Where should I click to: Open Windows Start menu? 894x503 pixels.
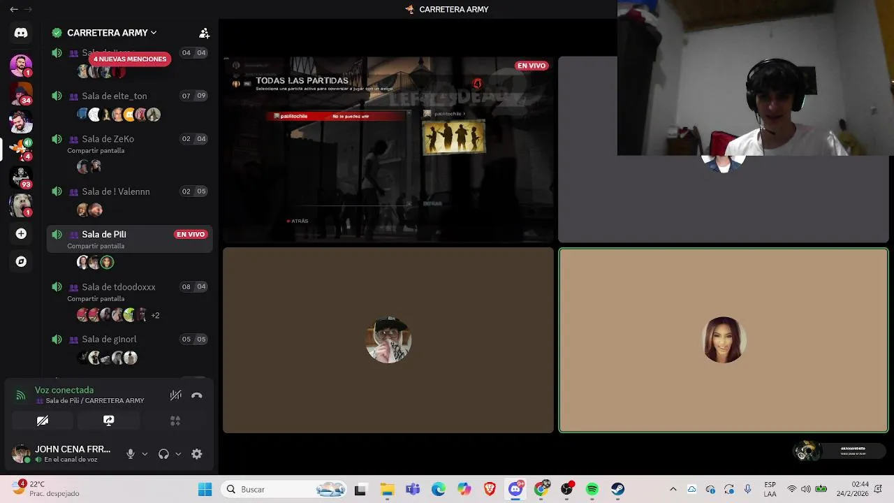[x=205, y=489]
